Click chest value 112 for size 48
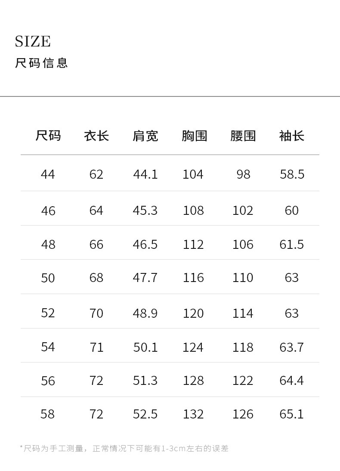The image size is (340, 471). click(x=193, y=245)
